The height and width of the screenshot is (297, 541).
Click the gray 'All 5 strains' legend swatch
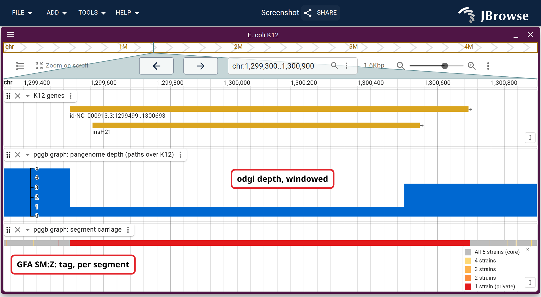[x=468, y=252]
